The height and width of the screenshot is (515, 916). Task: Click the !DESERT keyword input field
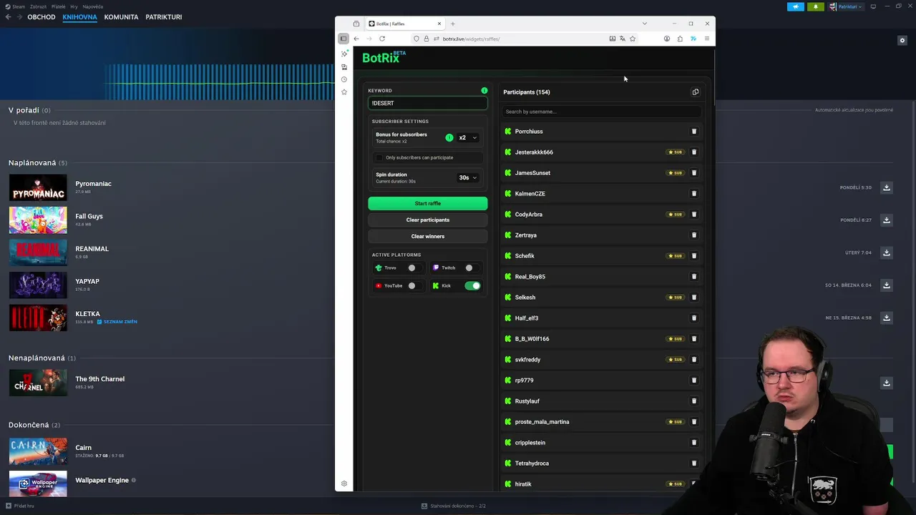coord(428,103)
